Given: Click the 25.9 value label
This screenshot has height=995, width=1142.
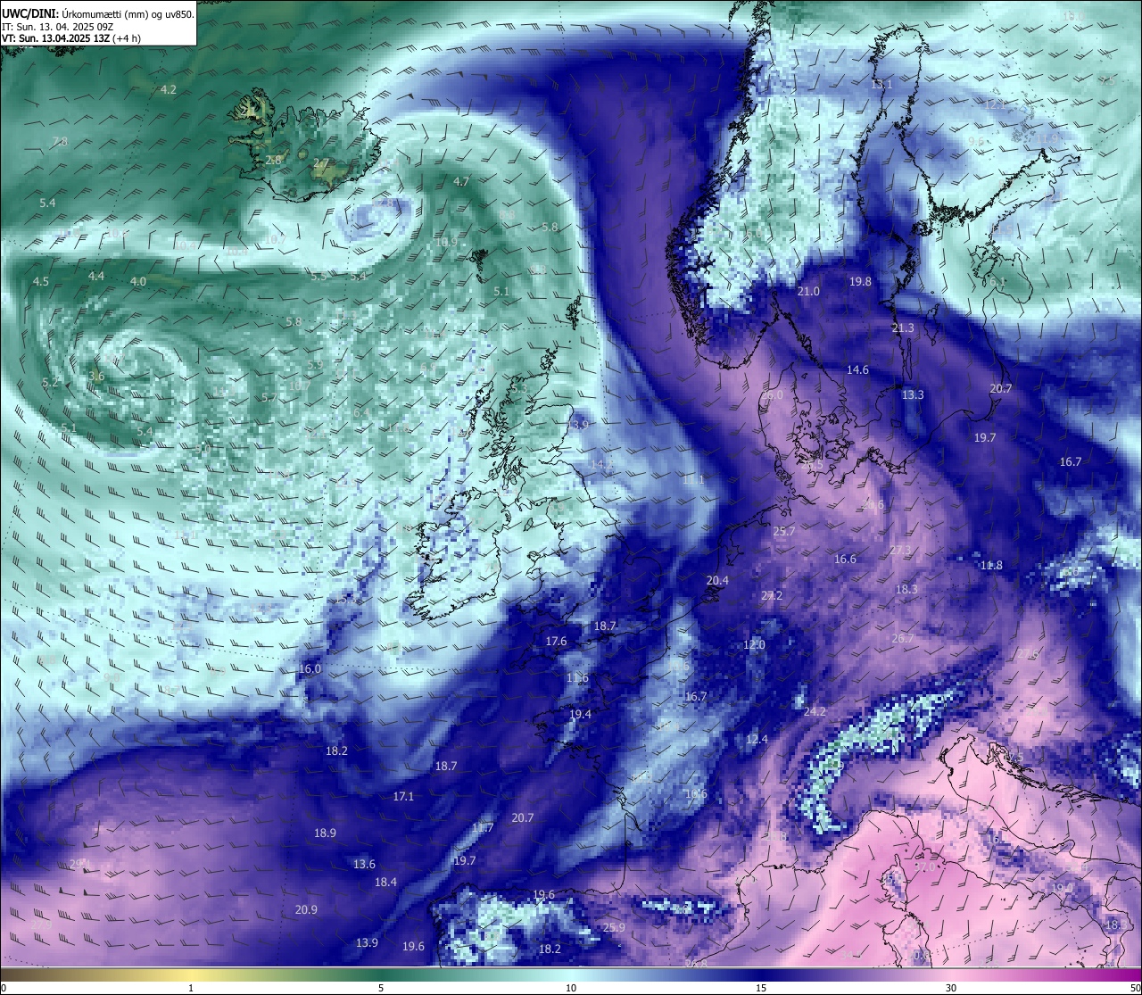Looking at the screenshot, I should tap(614, 927).
